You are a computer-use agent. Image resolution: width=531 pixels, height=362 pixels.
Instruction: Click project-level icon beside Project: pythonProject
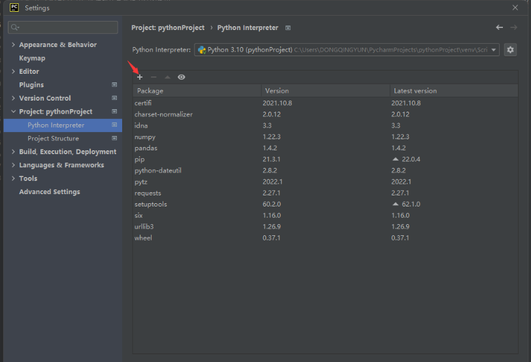point(114,112)
